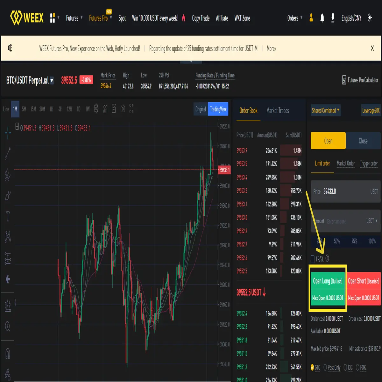
Task: Click the TP/SL info icon
Action: pyautogui.click(x=327, y=258)
